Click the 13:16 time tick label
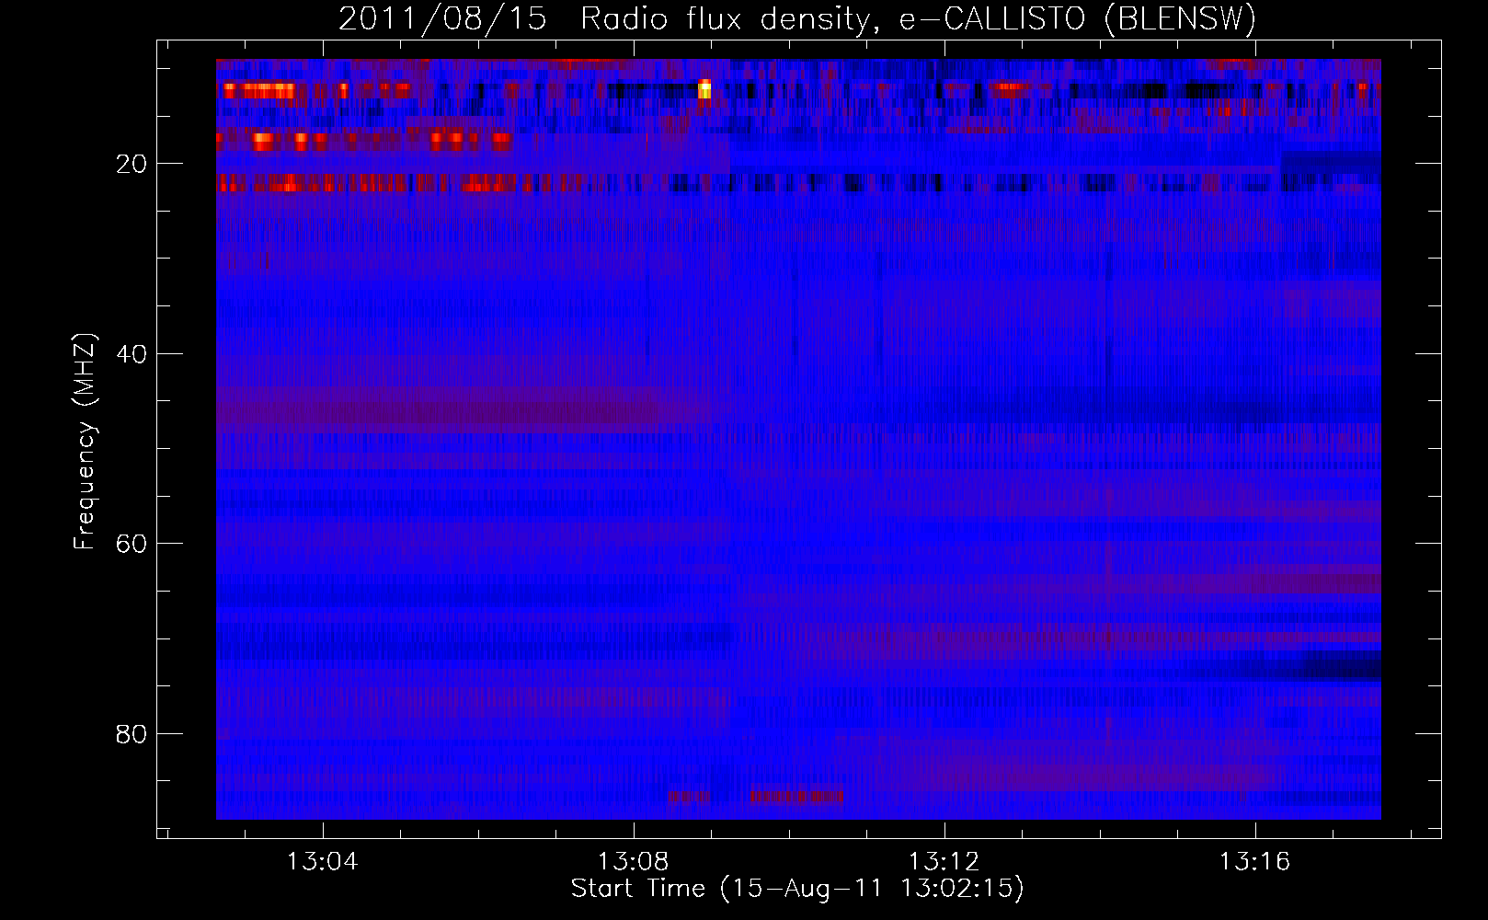 [1254, 862]
